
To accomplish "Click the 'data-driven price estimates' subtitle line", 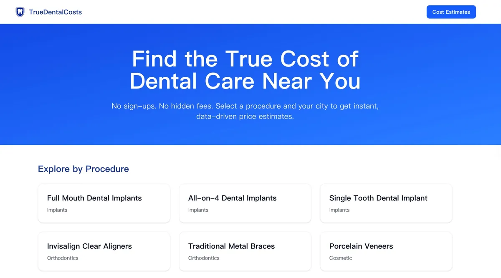I will click(245, 116).
